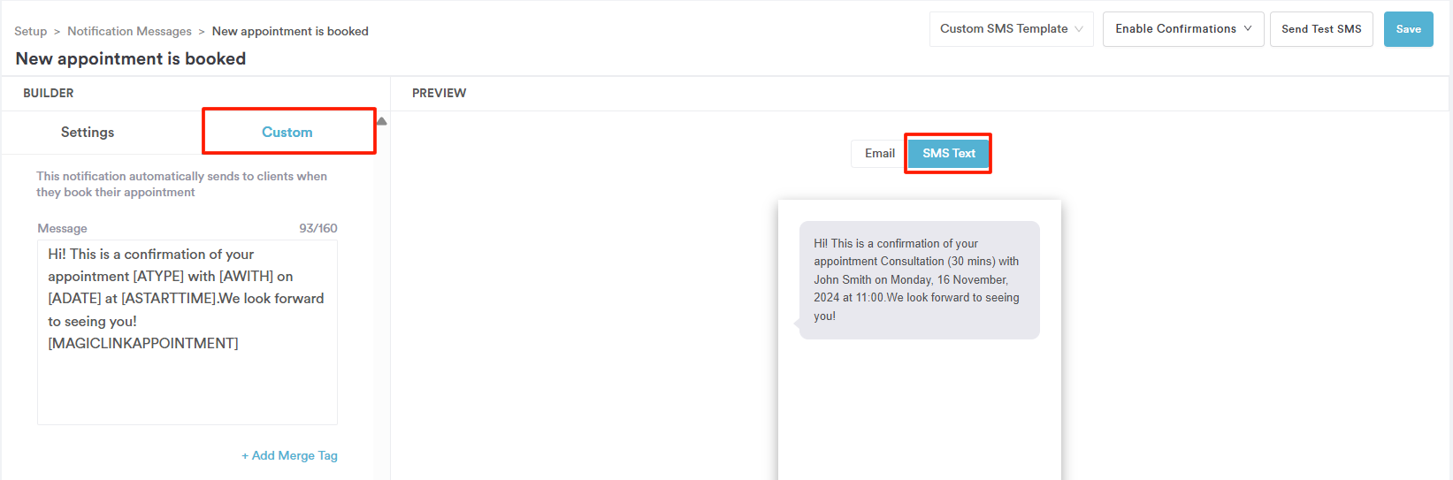Click the current page breadcrumb text
The width and height of the screenshot is (1453, 480).
[x=290, y=31]
